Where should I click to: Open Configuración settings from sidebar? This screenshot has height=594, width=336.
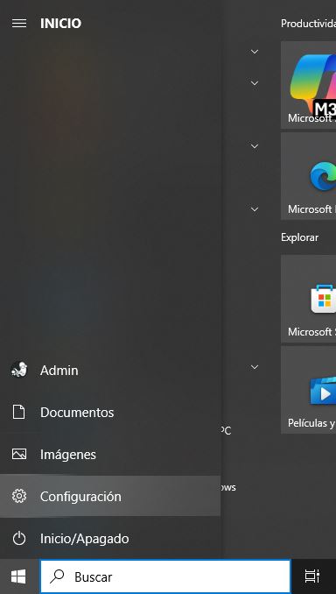(x=110, y=496)
